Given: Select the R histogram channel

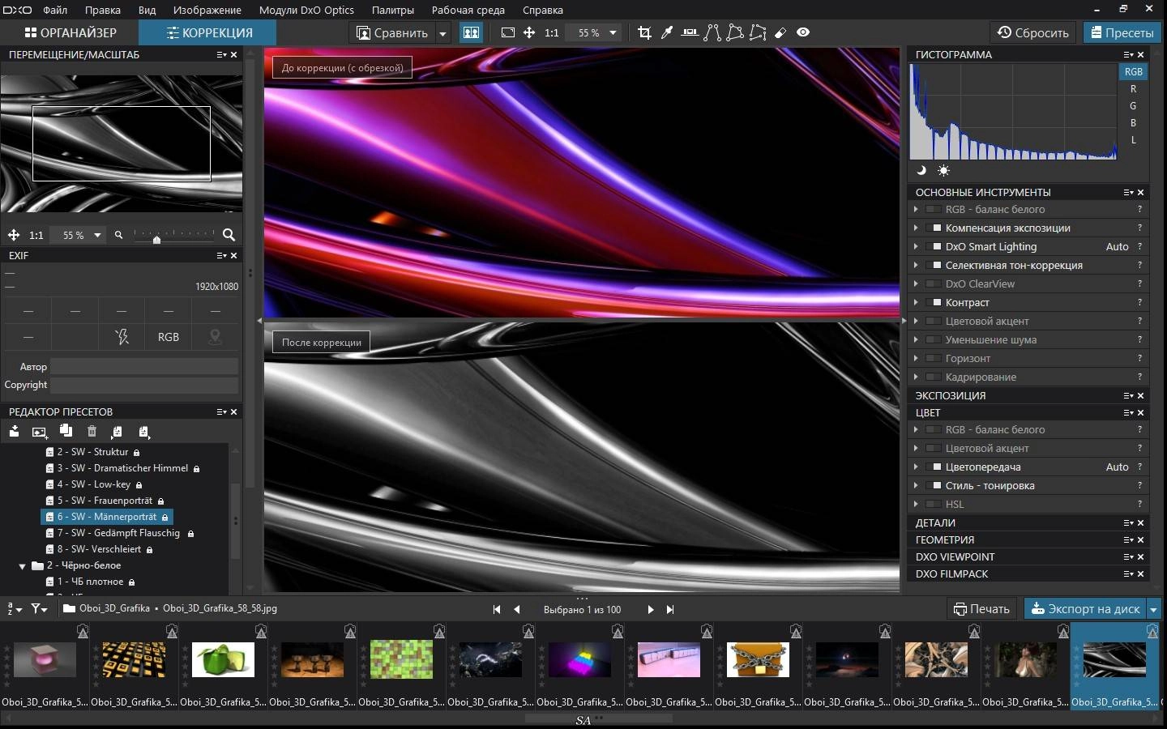Looking at the screenshot, I should [1133, 89].
